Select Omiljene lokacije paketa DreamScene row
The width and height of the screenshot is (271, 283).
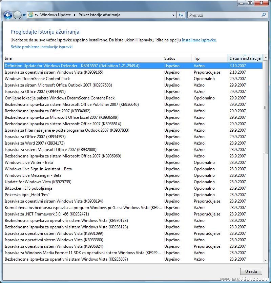[133, 98]
